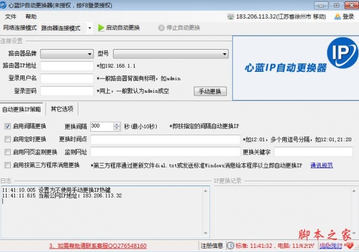
Task: Click the log panel scroll down arrow
Action: pos(205,233)
